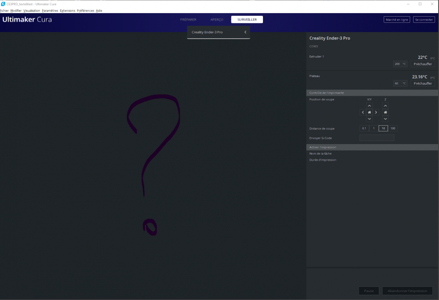The height and width of the screenshot is (300, 439).
Task: Set jog distance to 100
Action: tap(393, 128)
